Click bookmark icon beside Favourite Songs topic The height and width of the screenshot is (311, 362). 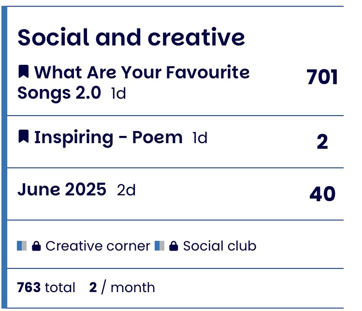pos(23,72)
